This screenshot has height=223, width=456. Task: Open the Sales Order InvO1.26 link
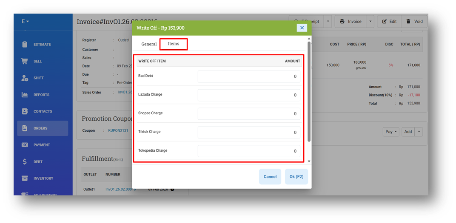click(125, 92)
